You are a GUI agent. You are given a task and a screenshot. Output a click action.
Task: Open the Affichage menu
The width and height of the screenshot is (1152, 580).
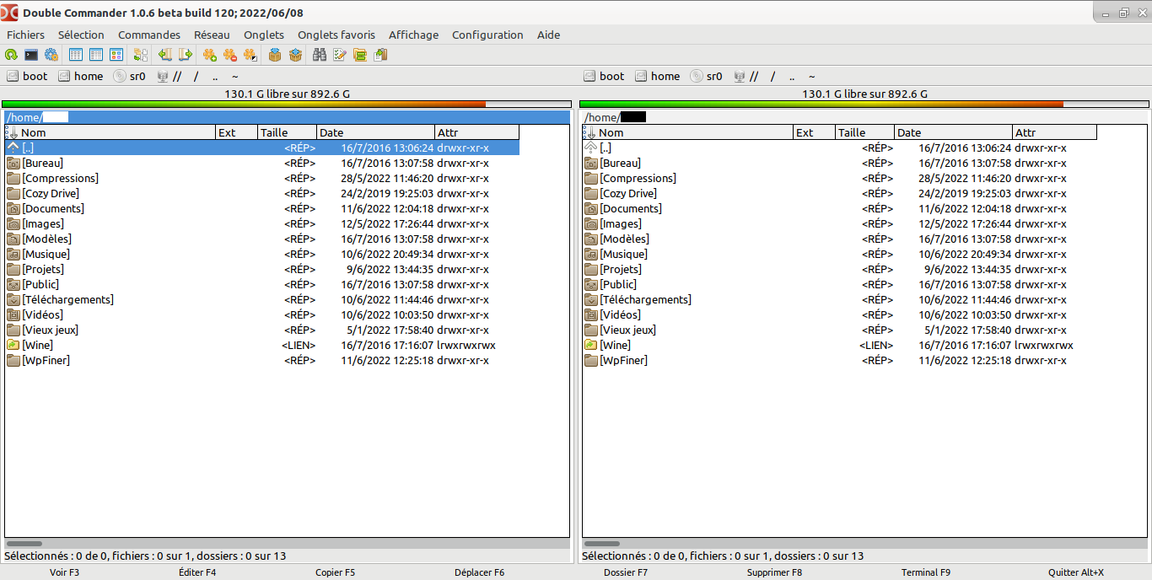413,35
